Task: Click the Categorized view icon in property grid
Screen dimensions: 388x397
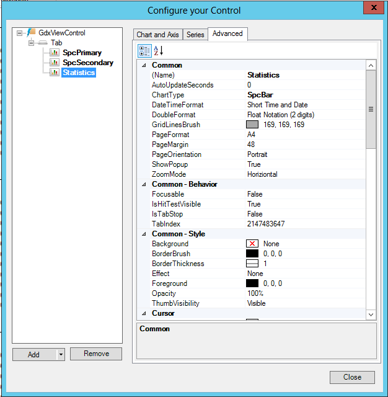Action: click(144, 51)
